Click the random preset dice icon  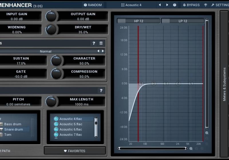tap(175, 5)
